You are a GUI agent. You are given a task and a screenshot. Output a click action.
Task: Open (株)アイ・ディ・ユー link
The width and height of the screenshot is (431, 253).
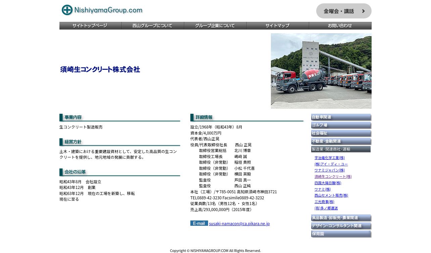pyautogui.click(x=331, y=164)
